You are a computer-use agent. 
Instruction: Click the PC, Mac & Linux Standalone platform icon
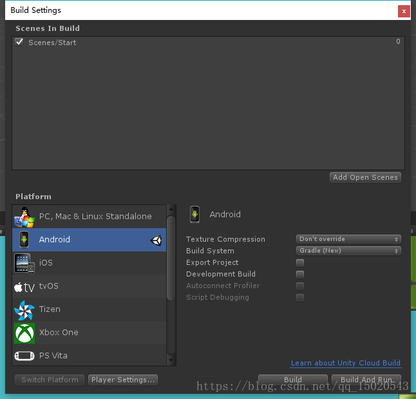[x=24, y=217]
